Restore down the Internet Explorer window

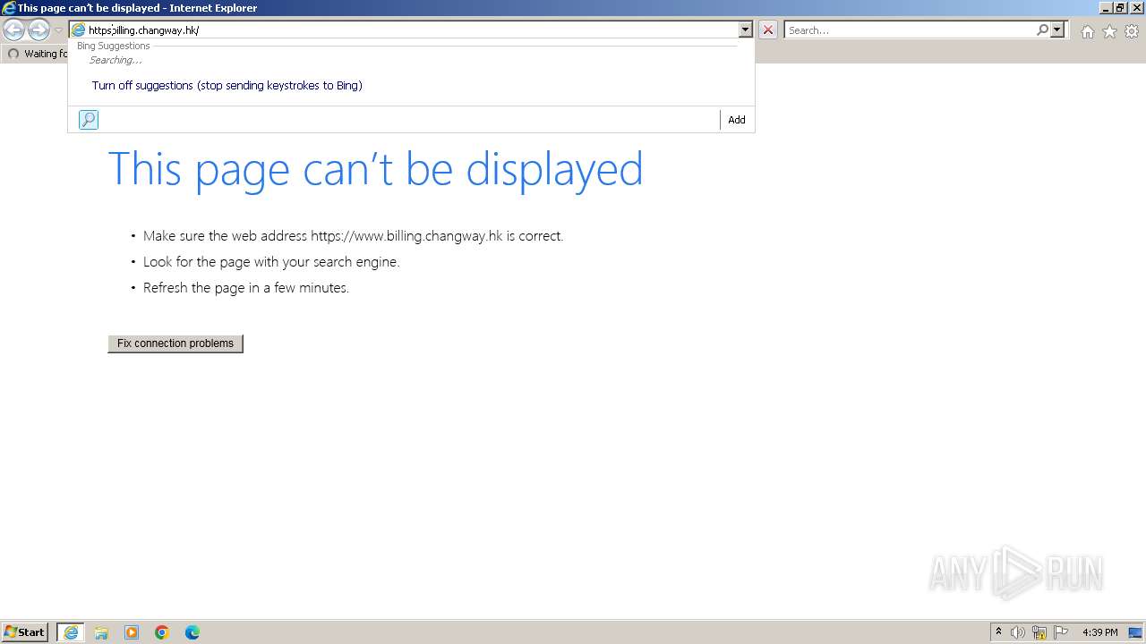[x=1120, y=8]
